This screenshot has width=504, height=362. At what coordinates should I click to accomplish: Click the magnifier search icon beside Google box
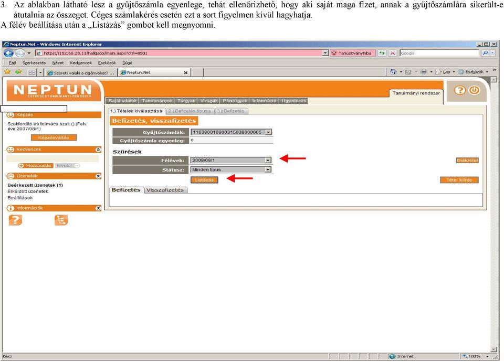[x=485, y=53]
